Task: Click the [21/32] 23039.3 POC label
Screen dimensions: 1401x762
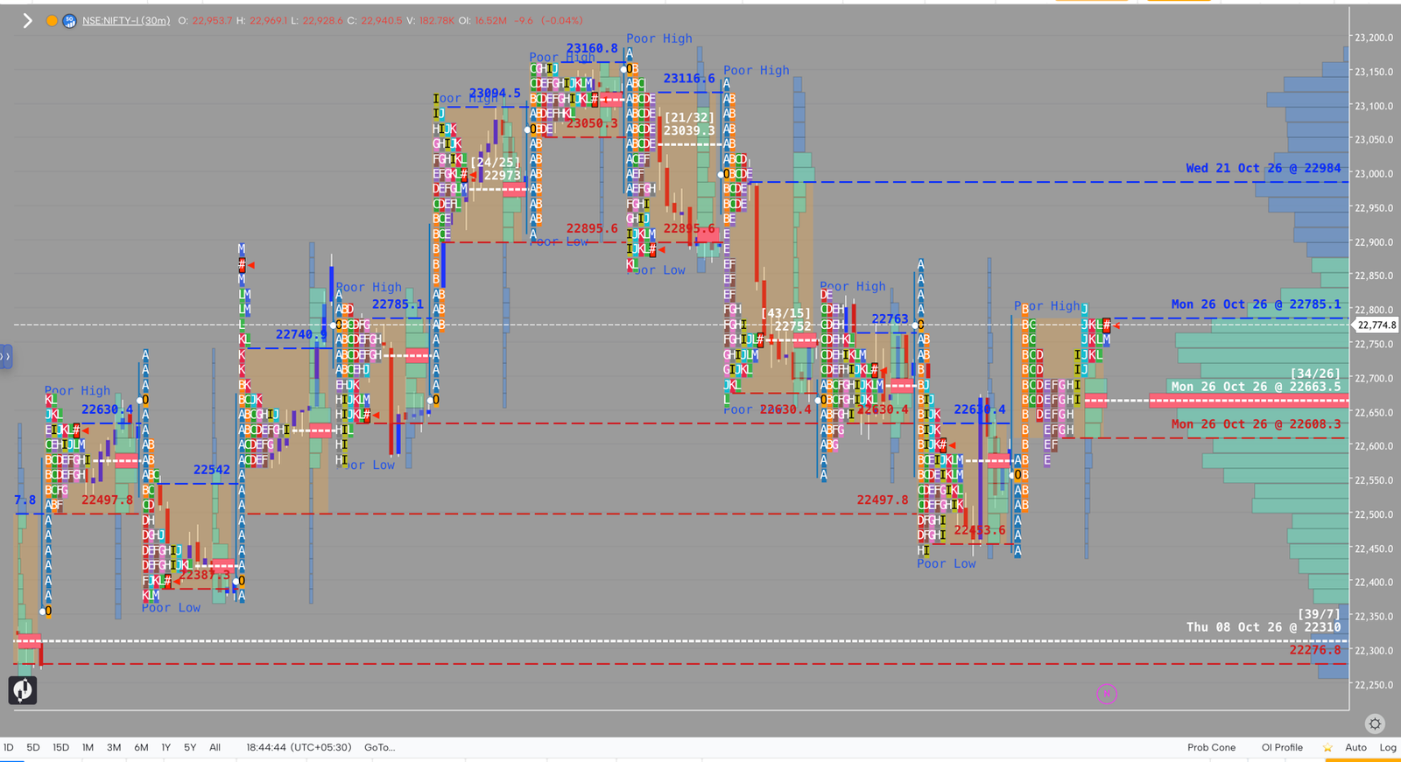Action: coord(689,124)
